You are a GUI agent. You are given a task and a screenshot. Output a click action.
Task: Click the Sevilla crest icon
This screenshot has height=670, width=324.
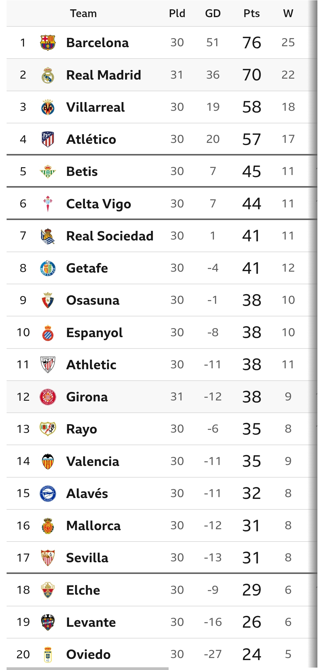tap(48, 558)
